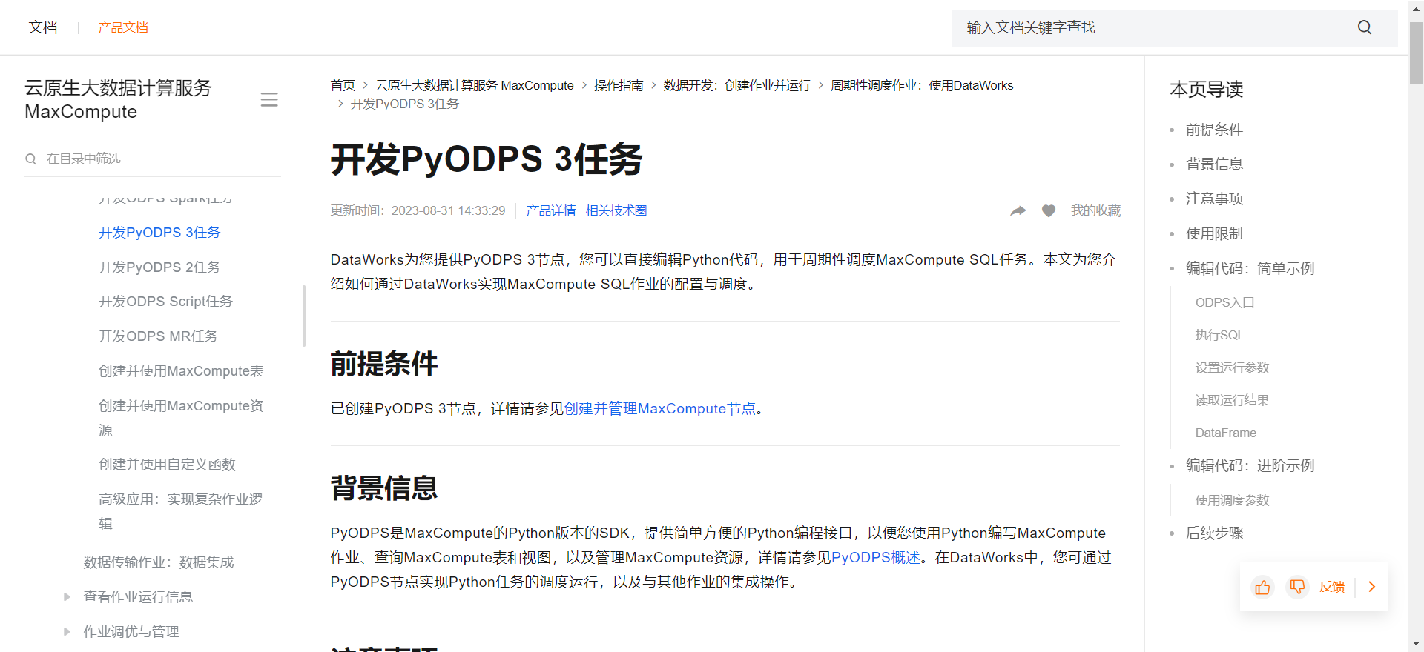Open 数据开发：创建作业并运行 breadcrumb
Screen dimensions: 1424x652
coord(737,86)
